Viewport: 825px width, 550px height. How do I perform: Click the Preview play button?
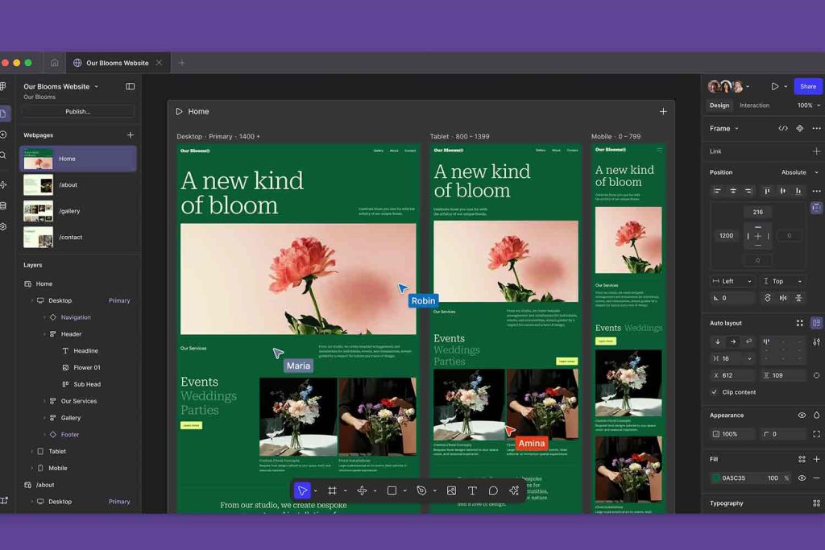[775, 86]
